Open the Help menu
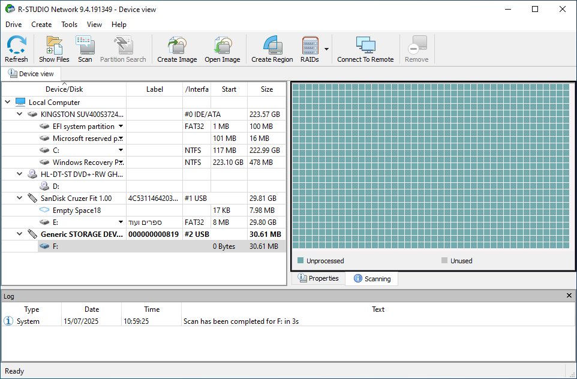This screenshot has height=379, width=577. point(119,25)
